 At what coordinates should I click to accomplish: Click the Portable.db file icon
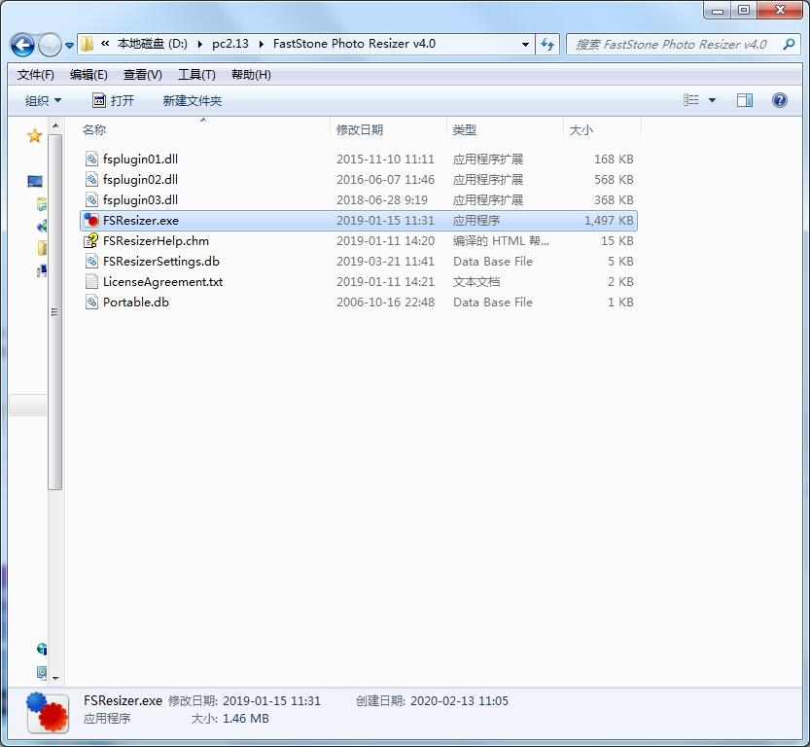coord(91,302)
